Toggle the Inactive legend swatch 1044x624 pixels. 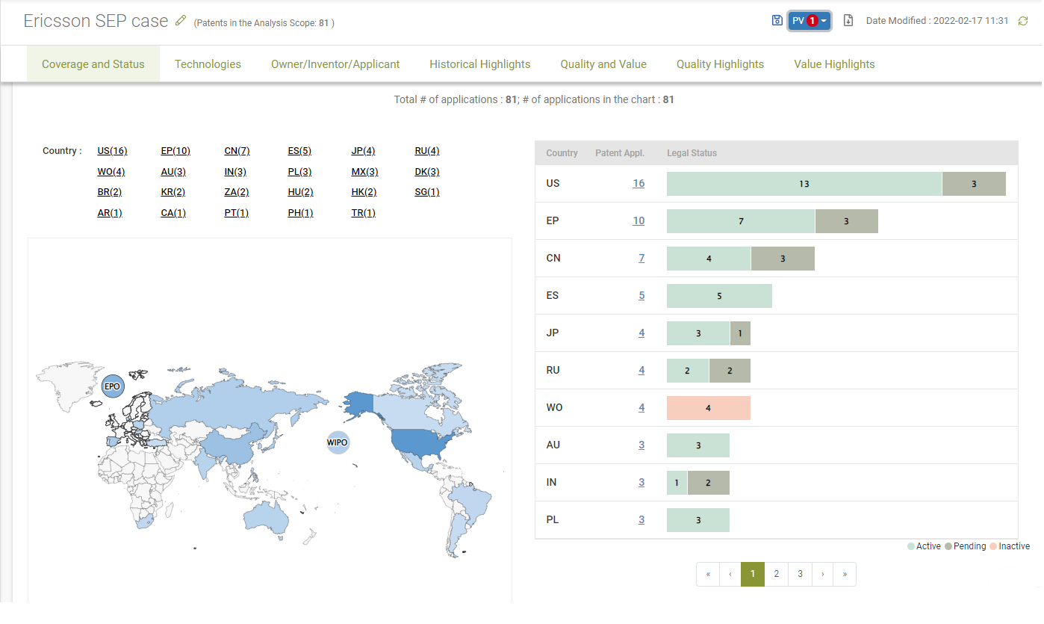click(x=993, y=546)
